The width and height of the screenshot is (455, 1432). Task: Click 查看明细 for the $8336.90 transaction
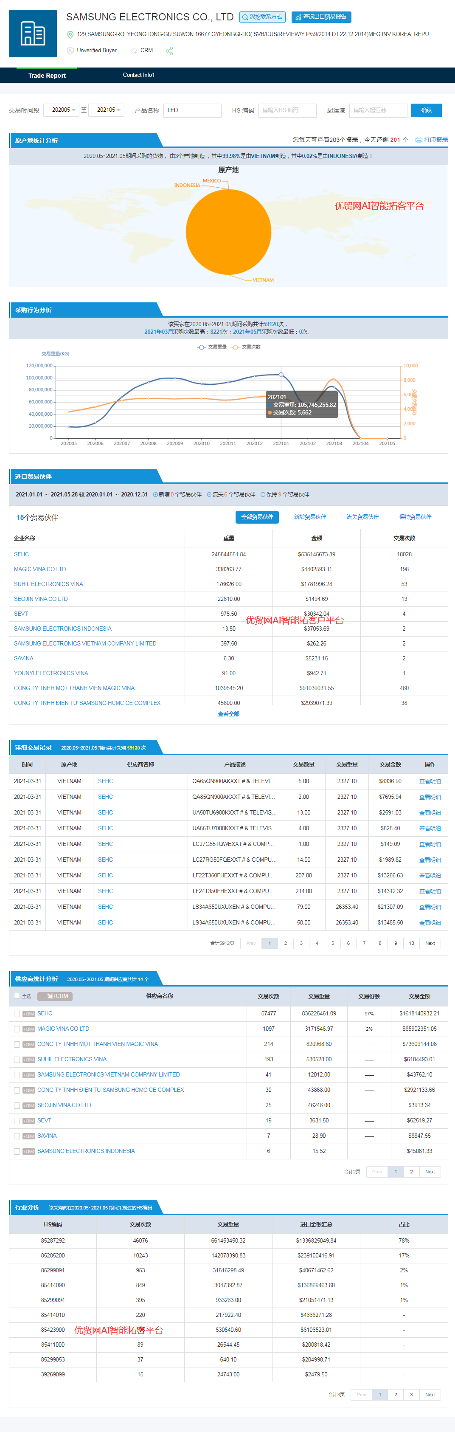430,781
